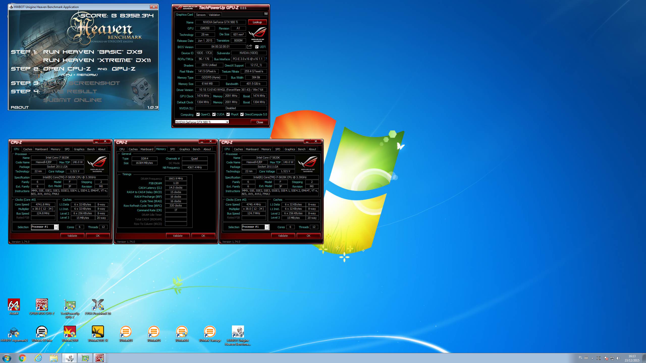Viewport: 646px width, 363px height.
Task: Launch Internet Explorer from the taskbar
Action: click(38, 358)
